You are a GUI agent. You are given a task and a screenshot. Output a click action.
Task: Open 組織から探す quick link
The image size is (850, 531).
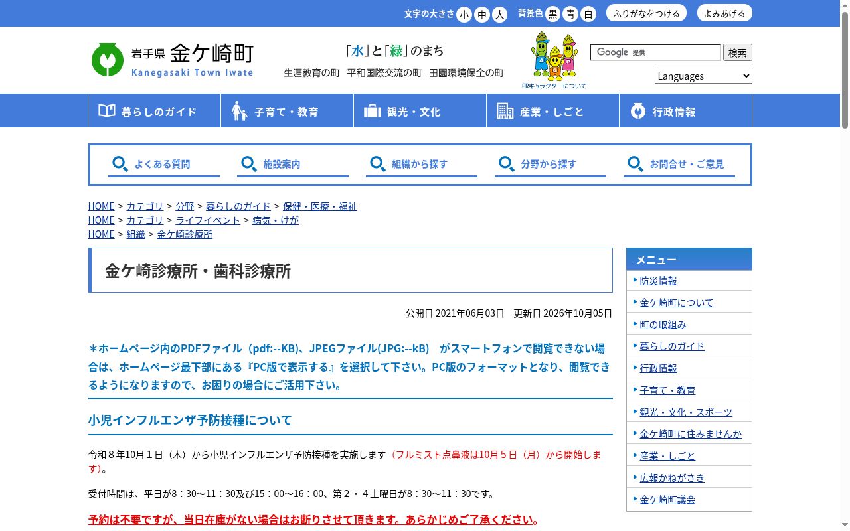point(422,165)
